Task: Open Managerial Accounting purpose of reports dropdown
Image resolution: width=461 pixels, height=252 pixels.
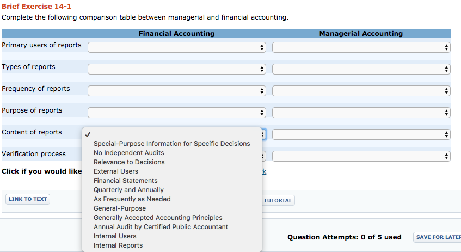Action: (x=361, y=113)
